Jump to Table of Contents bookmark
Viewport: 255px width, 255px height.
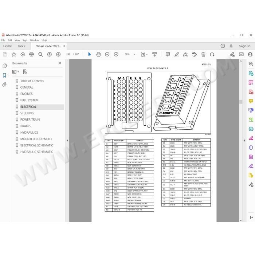click(32, 81)
